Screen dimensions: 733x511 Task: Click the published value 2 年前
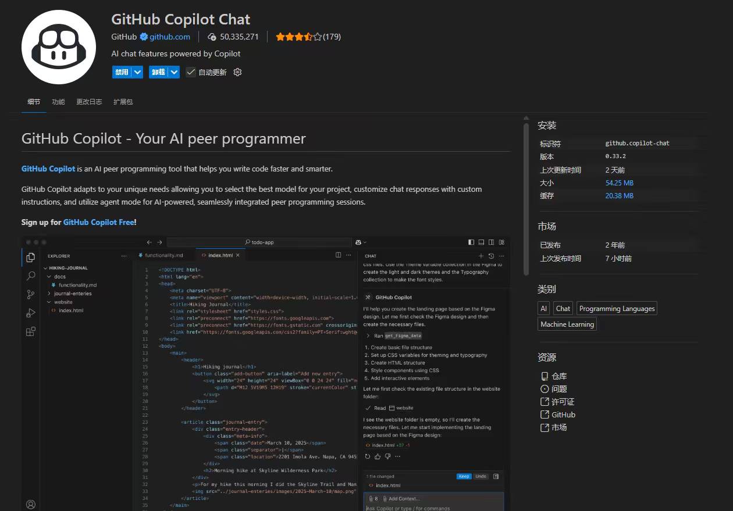point(615,245)
